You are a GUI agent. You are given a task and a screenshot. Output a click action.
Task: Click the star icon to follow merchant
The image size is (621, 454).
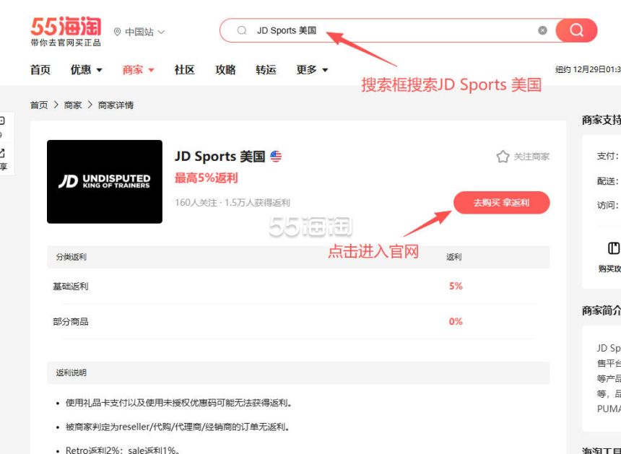coord(503,157)
